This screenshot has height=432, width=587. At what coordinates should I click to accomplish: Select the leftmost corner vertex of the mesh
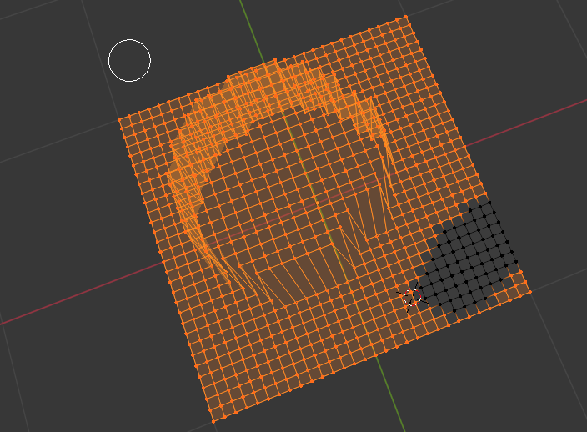[119, 119]
